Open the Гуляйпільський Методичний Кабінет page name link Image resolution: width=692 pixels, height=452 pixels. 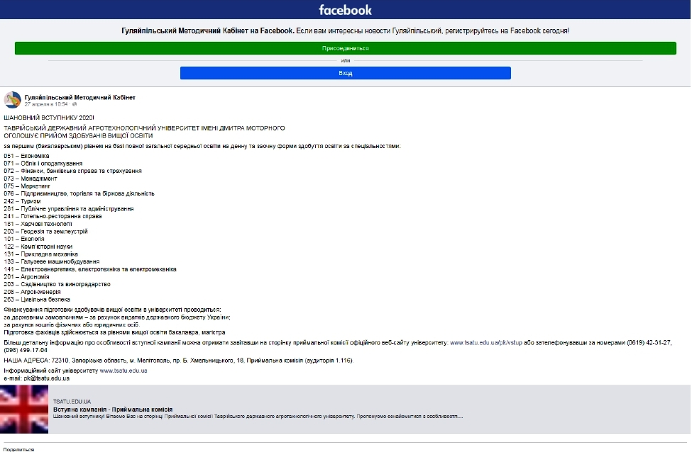tap(80, 97)
